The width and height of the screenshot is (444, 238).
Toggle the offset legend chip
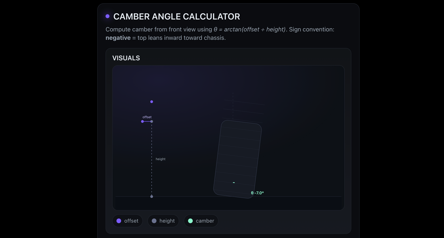[x=128, y=221]
